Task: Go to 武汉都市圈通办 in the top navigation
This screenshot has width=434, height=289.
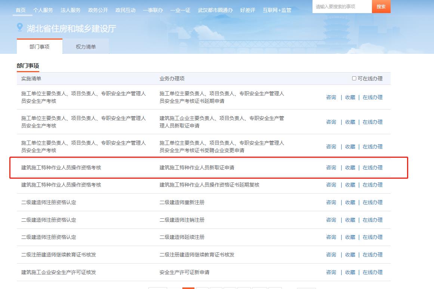Action: coord(215,10)
